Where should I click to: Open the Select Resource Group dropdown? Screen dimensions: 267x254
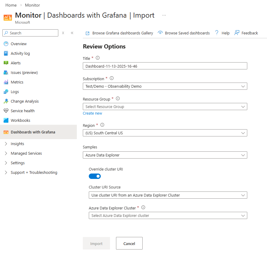click(165, 107)
